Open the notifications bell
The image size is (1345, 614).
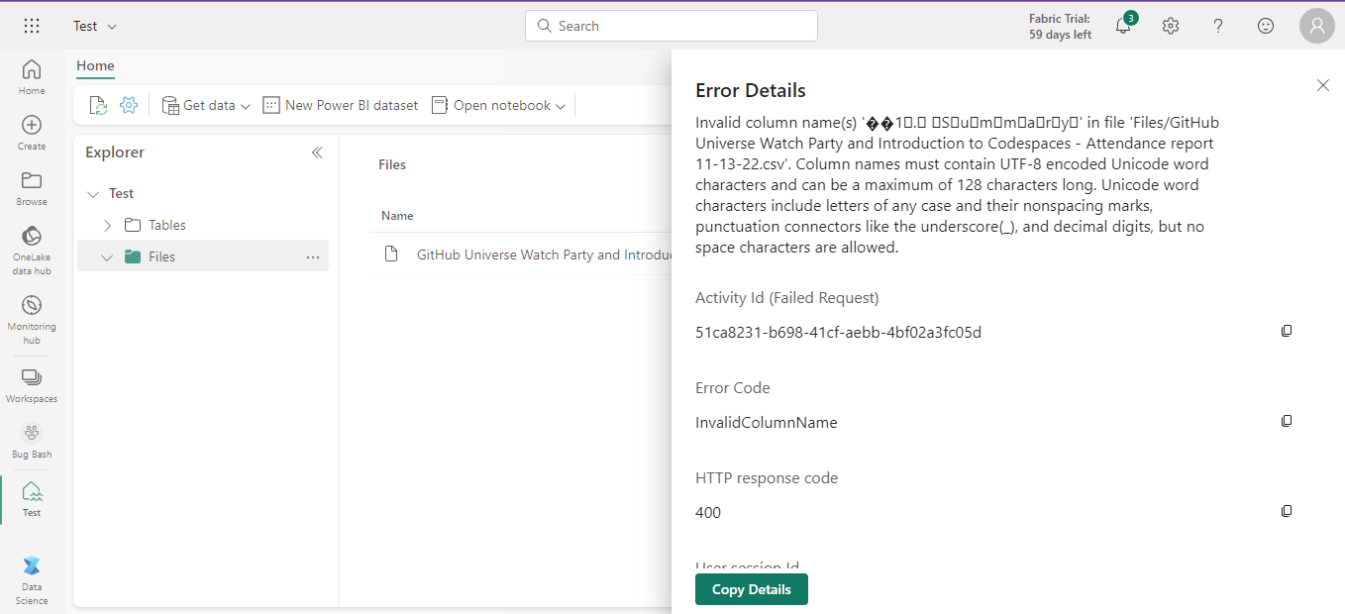pos(1122,25)
